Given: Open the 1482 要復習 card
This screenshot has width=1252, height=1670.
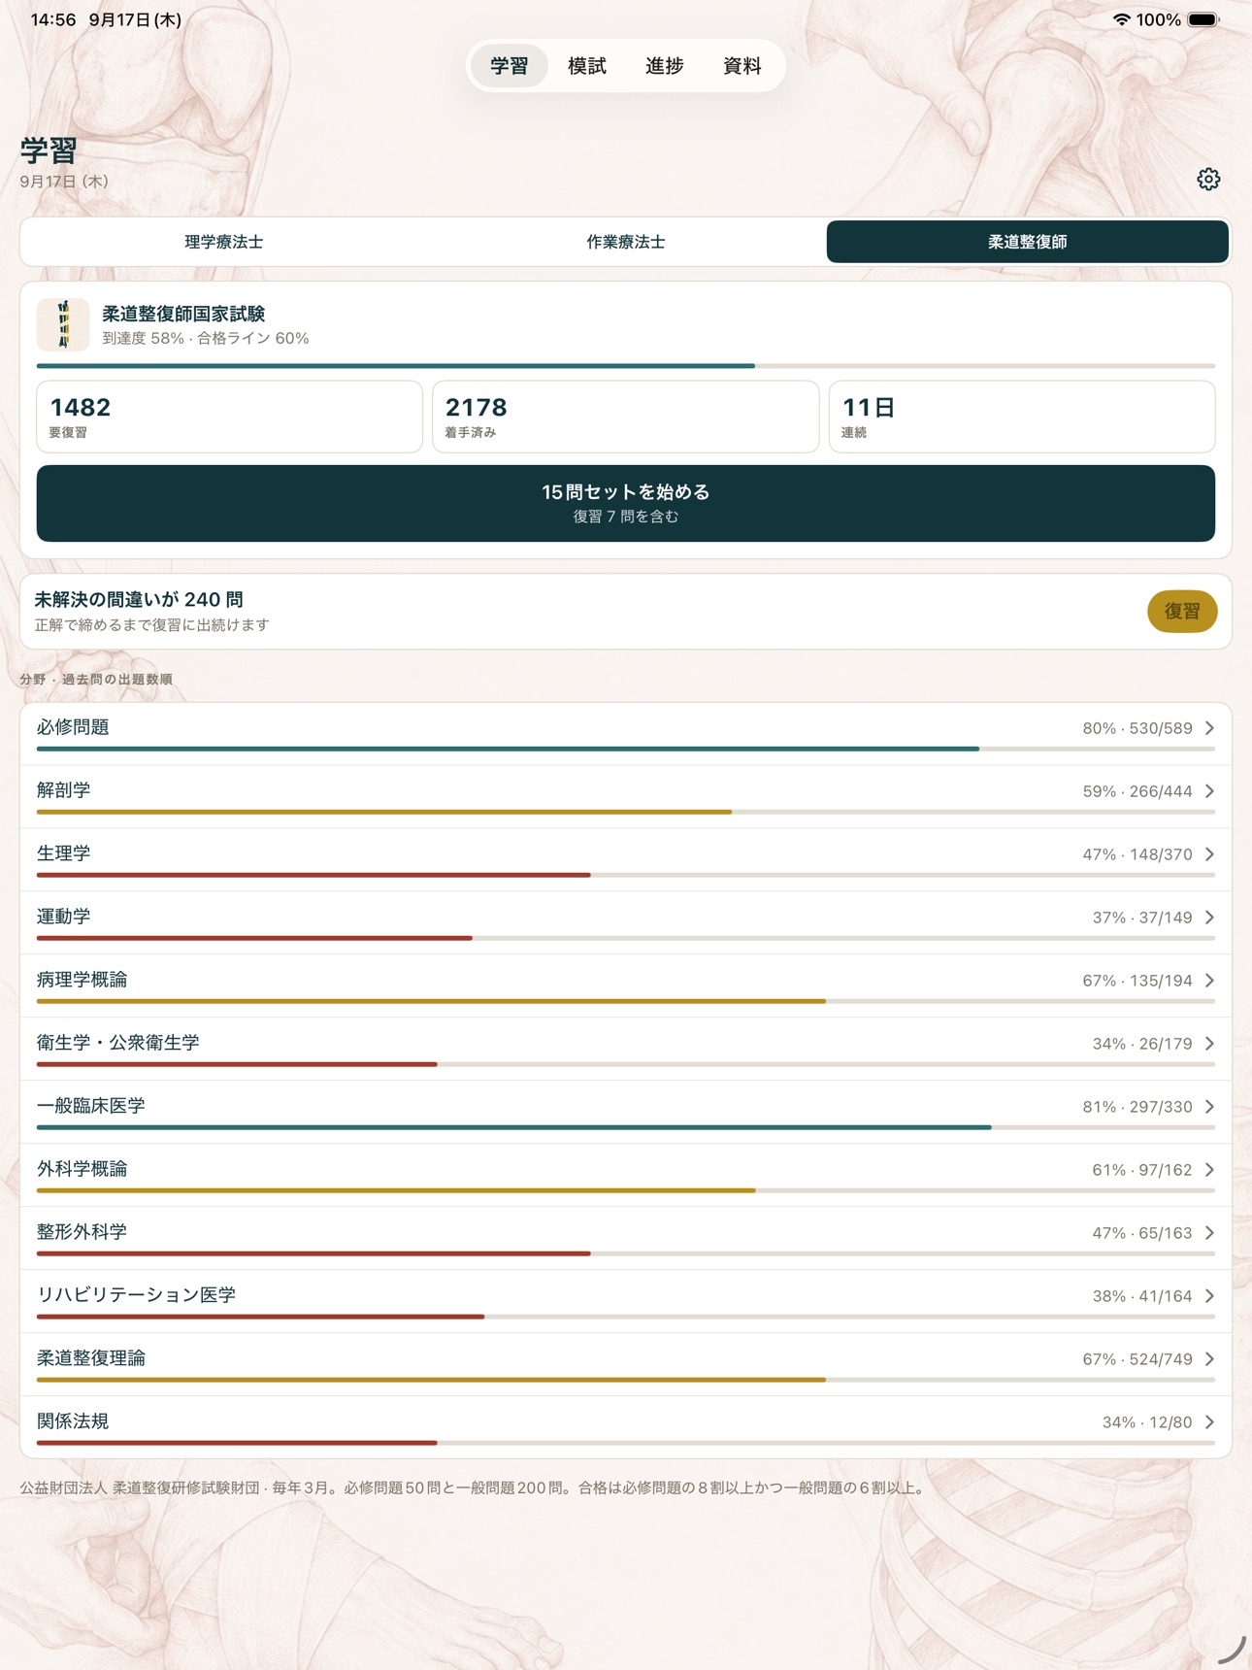Looking at the screenshot, I should coord(230,417).
